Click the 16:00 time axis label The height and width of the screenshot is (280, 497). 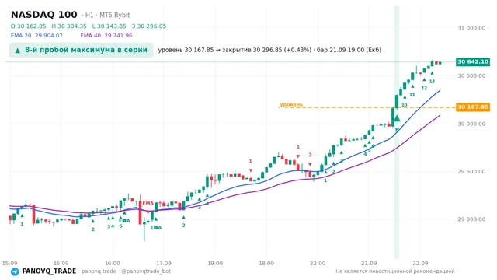pos(112,263)
